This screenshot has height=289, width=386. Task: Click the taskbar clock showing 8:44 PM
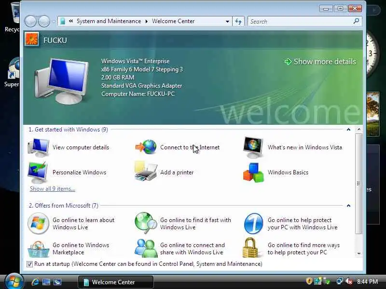(368, 281)
